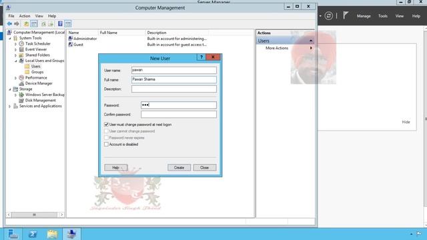The height and width of the screenshot is (240, 427).
Task: Click the Device Manager icon
Action: tap(21, 83)
